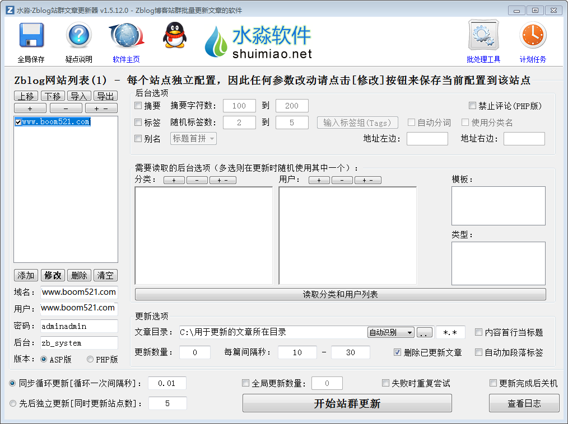This screenshot has height=424, width=568.
Task: Click 读取分类和用户列表 button
Action: (340, 294)
